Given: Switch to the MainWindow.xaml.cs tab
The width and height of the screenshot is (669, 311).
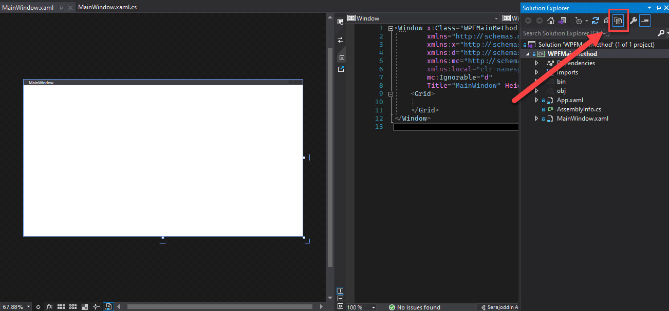Looking at the screenshot, I should 107,7.
